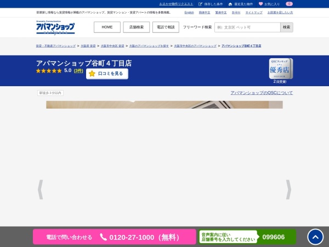Open breadcrumb 大阪府 賃貸

(x=88, y=46)
